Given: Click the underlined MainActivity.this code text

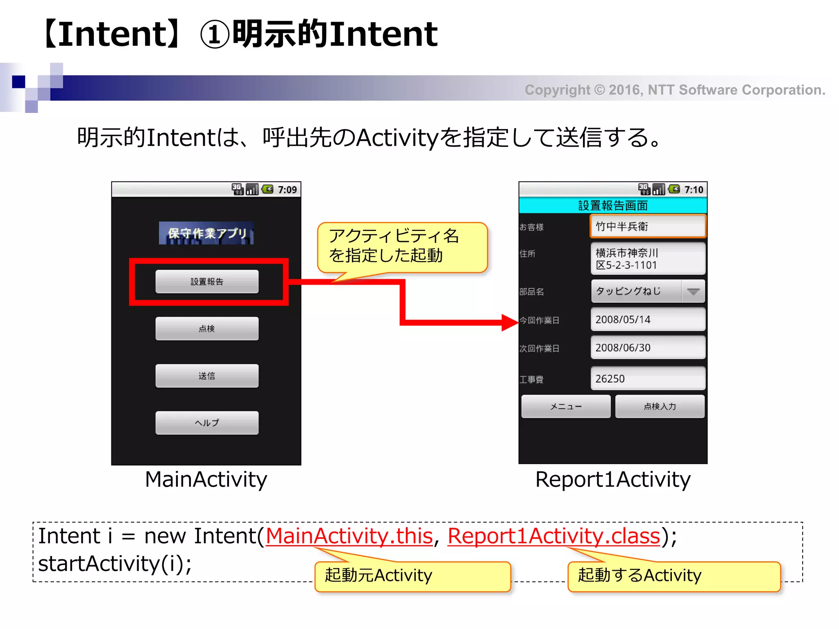Looking at the screenshot, I should (349, 536).
